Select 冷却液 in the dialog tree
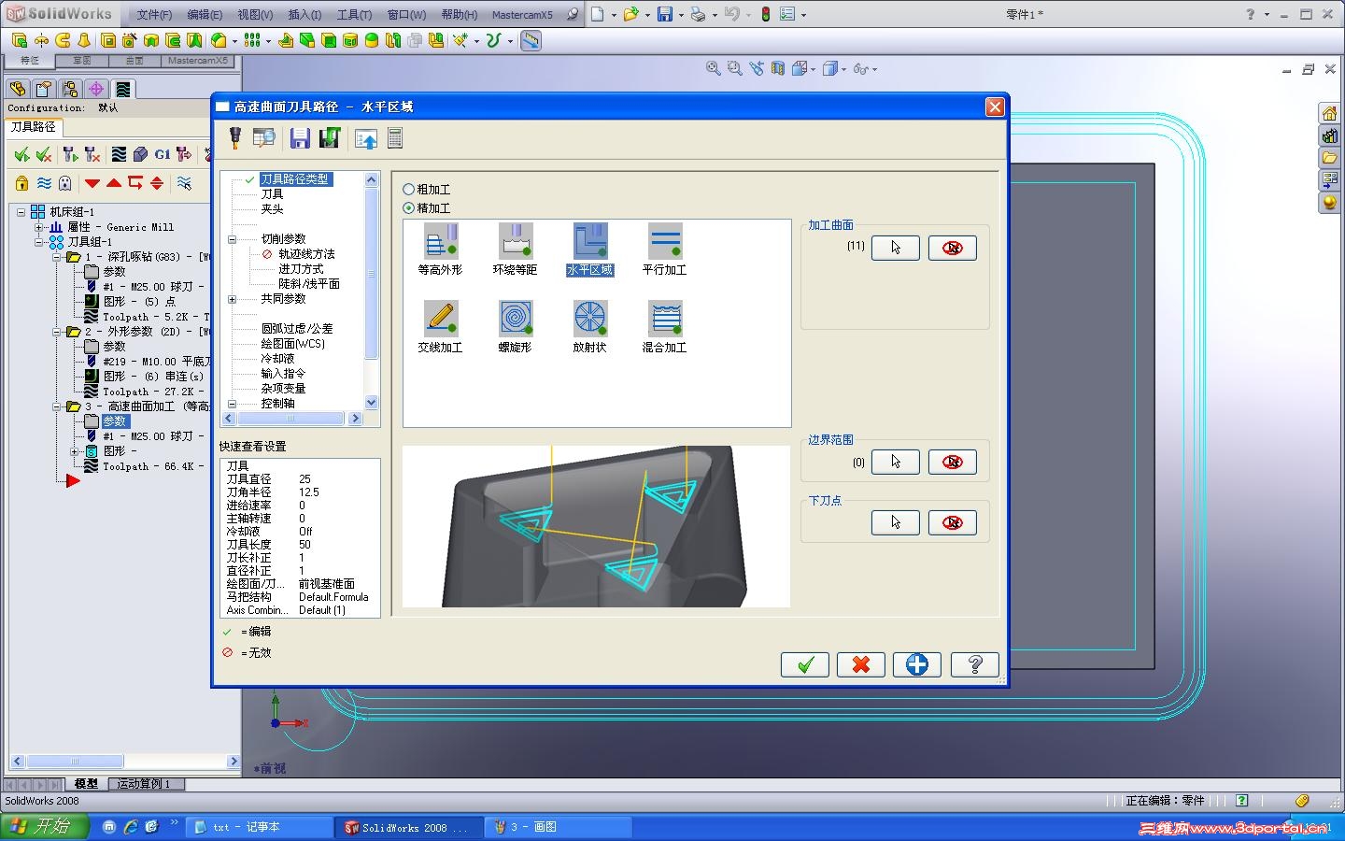This screenshot has height=841, width=1345. 277,359
